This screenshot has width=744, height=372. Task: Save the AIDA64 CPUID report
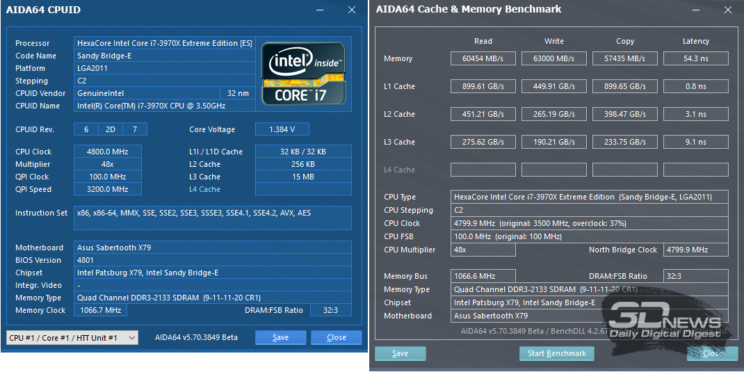[x=280, y=338]
